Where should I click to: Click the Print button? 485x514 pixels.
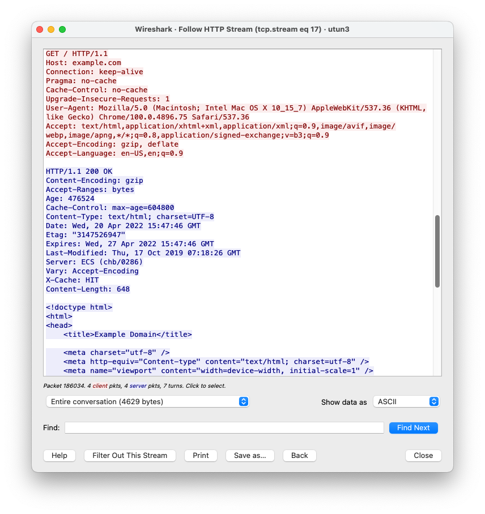pyautogui.click(x=200, y=455)
